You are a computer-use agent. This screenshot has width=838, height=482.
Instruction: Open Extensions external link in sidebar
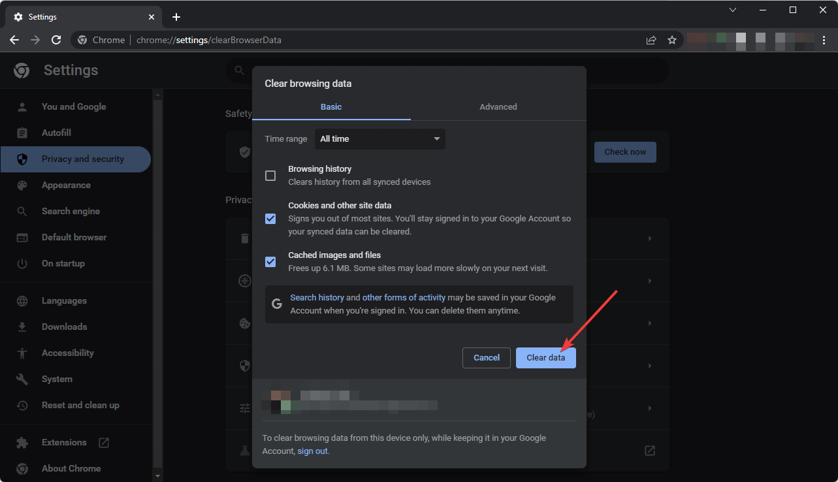pyautogui.click(x=104, y=442)
